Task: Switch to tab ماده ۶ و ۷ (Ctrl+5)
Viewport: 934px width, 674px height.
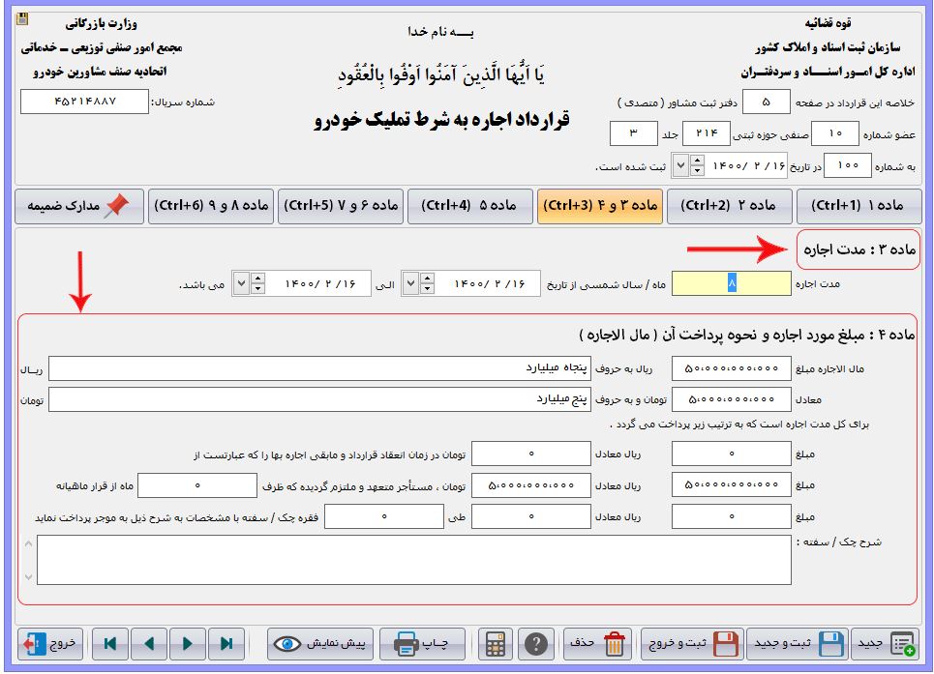Action: pos(341,206)
